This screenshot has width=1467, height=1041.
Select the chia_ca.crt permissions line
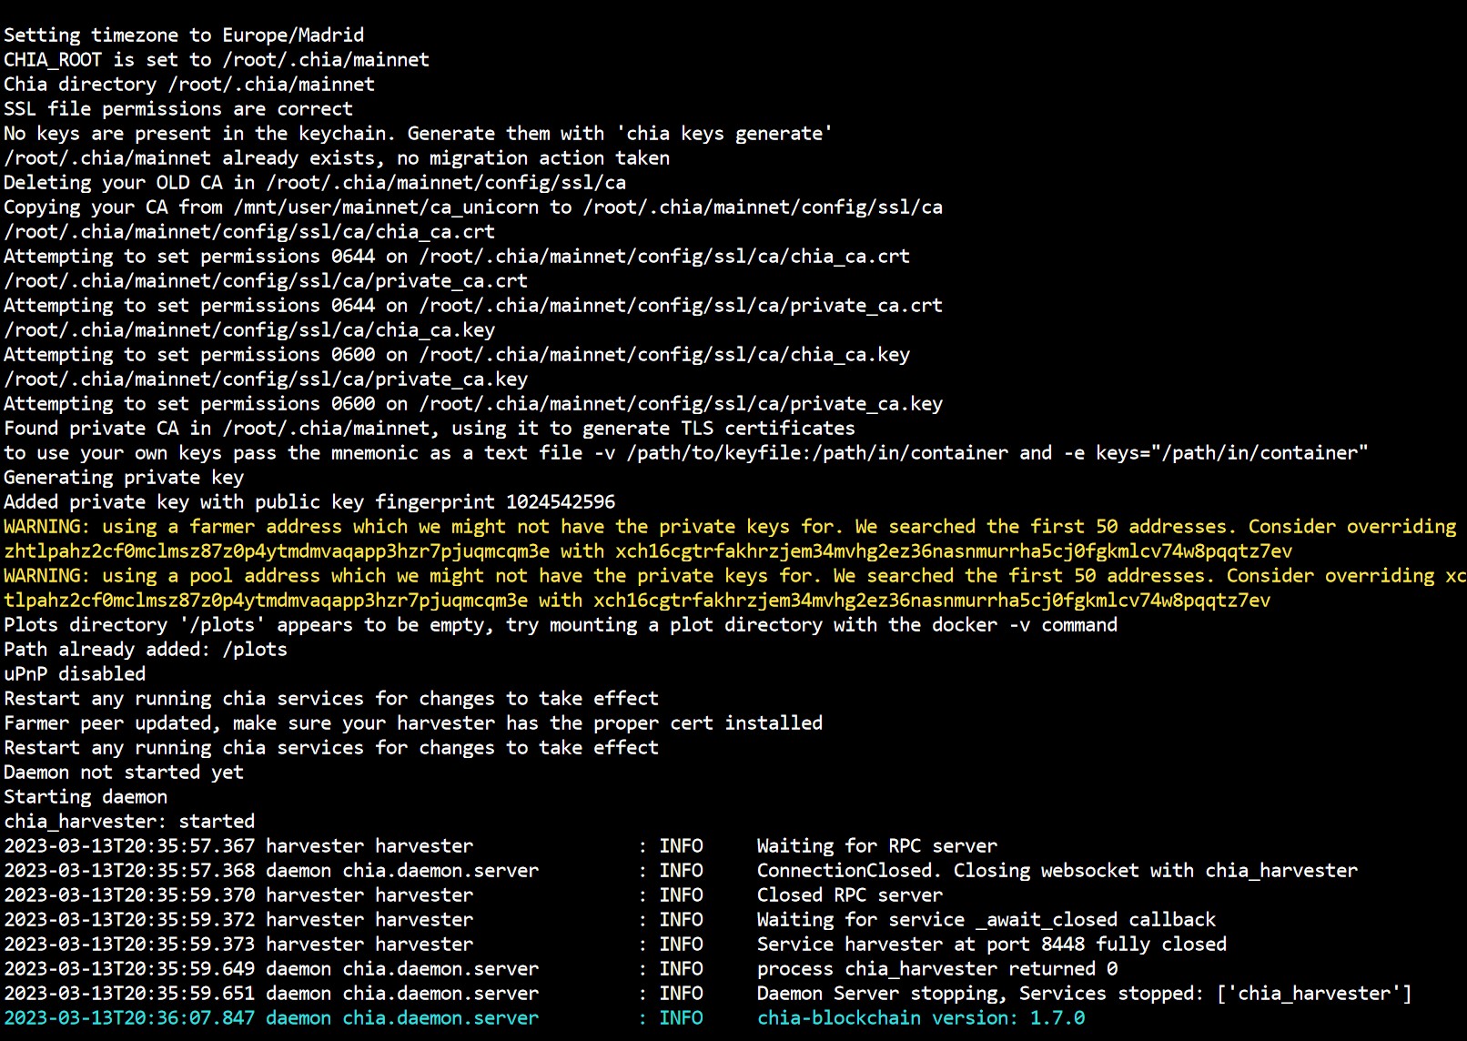(455, 256)
